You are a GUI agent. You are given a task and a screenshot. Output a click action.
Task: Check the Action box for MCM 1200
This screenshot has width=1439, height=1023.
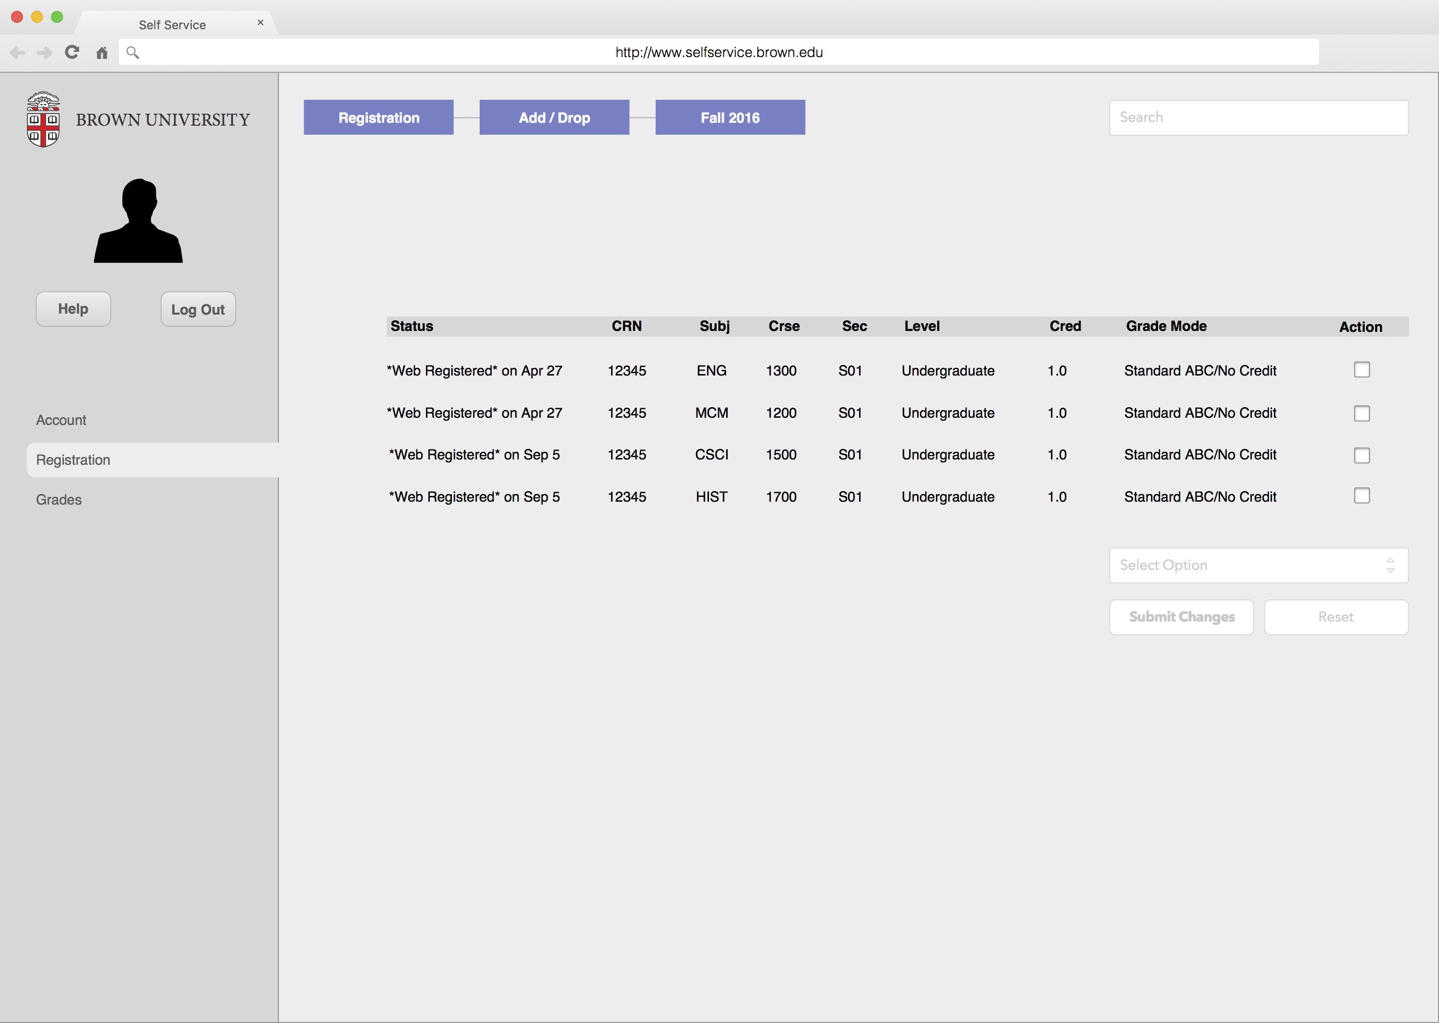(x=1362, y=413)
